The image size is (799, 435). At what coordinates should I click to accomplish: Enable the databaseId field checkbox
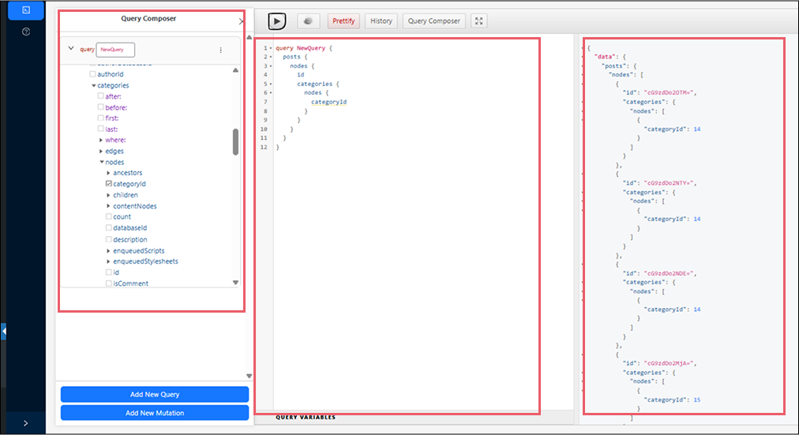click(x=109, y=228)
